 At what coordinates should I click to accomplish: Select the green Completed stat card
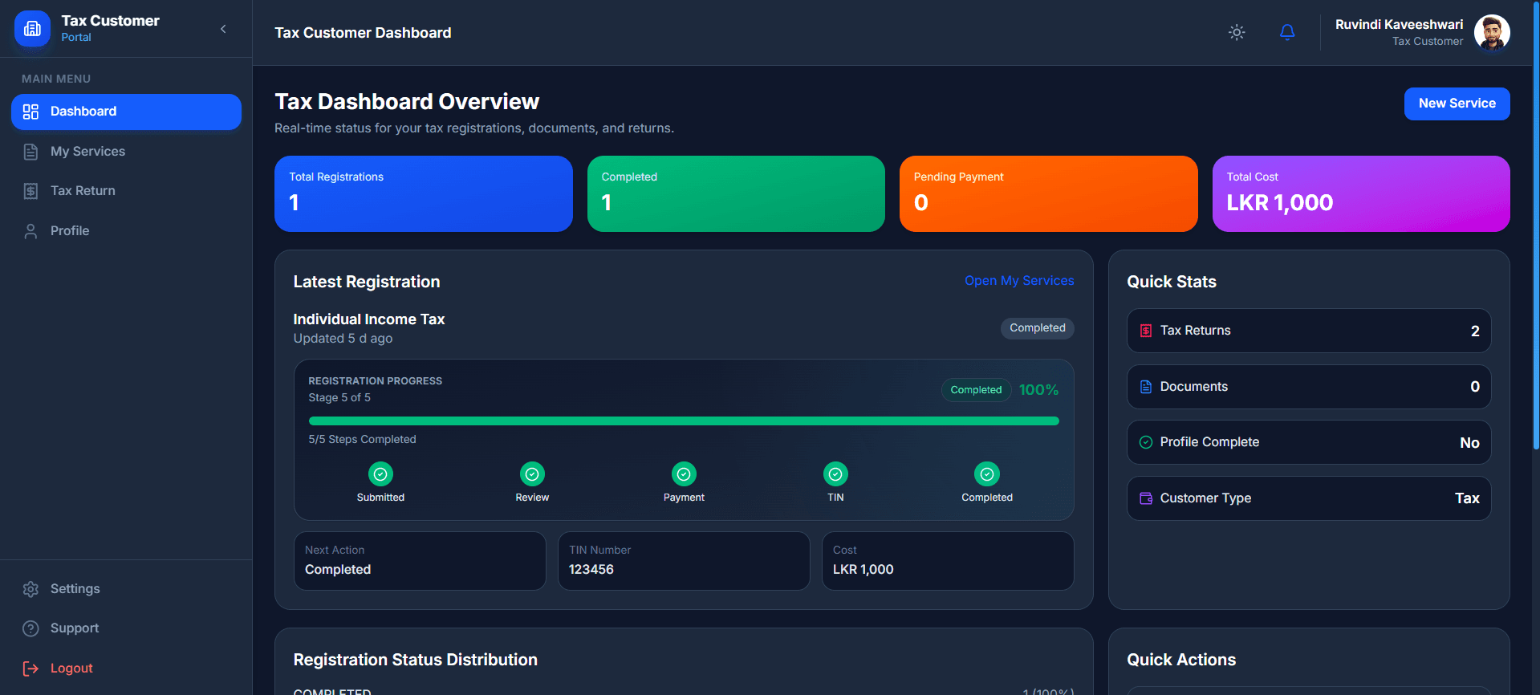(x=736, y=194)
